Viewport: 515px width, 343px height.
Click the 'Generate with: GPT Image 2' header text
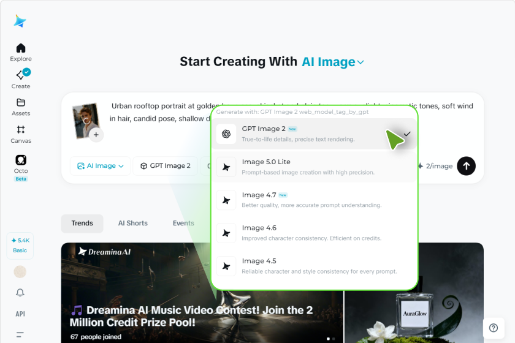292,112
